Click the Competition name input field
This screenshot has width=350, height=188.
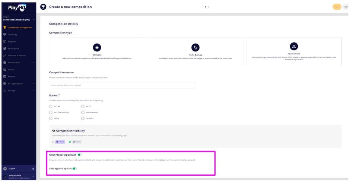pos(122,85)
